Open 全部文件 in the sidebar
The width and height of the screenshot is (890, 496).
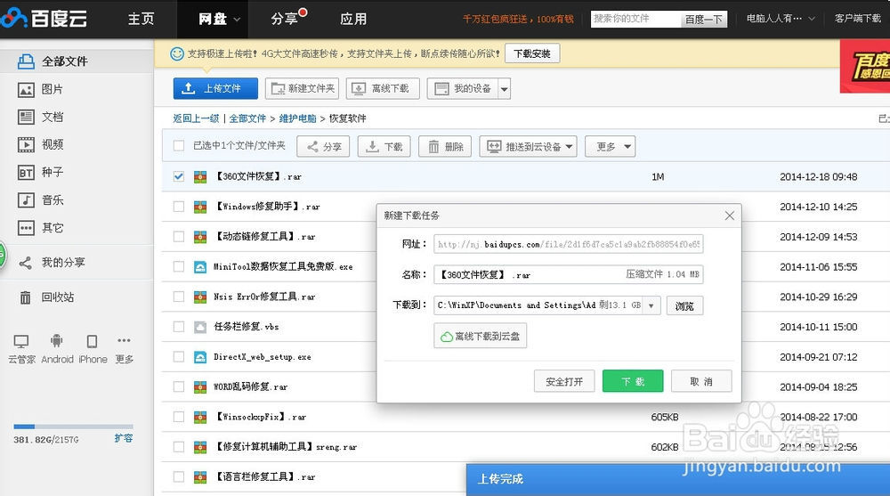[77, 61]
